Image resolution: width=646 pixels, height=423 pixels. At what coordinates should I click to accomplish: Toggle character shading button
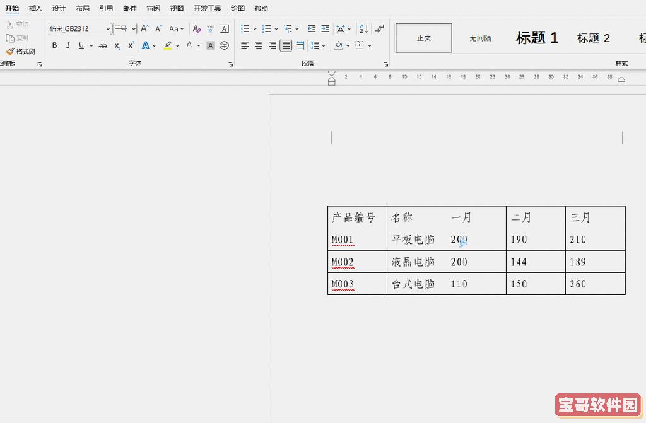211,45
